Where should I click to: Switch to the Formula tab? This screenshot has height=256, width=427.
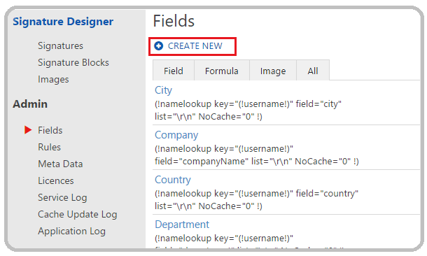(222, 71)
